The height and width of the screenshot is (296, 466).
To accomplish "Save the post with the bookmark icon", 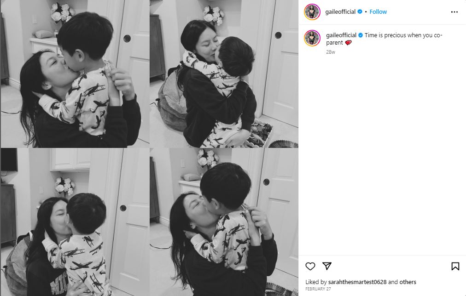I will pos(455,266).
